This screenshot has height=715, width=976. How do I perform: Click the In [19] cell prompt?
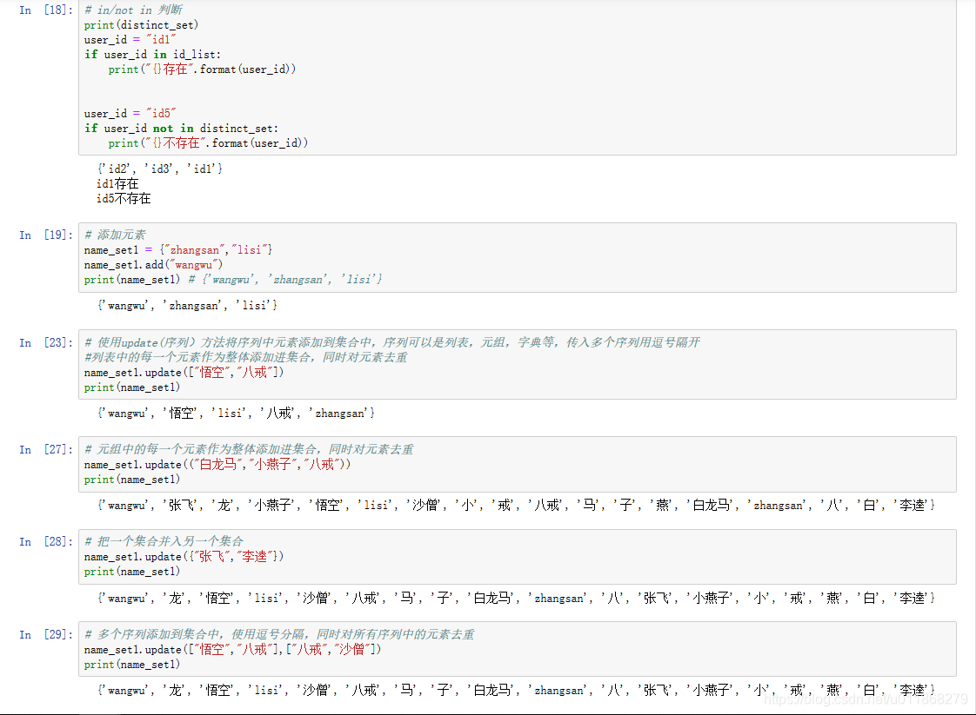[46, 235]
